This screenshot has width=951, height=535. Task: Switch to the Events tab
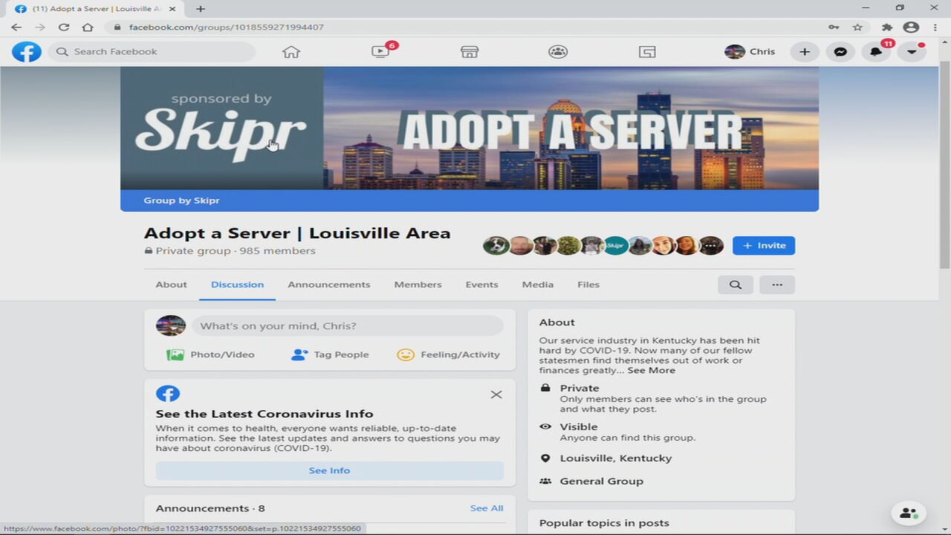(481, 285)
